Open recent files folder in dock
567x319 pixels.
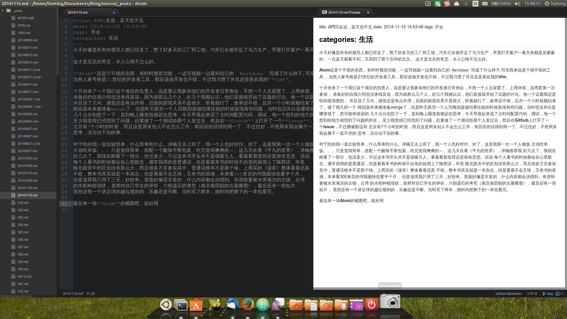click(326, 305)
